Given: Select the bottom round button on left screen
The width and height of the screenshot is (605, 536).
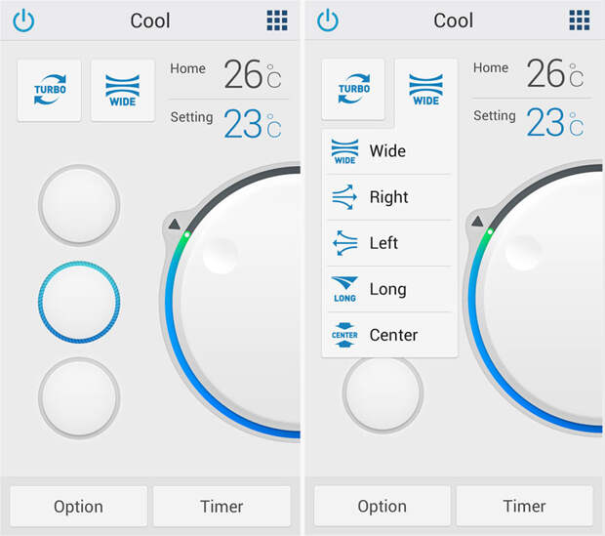Looking at the screenshot, I should [79, 398].
